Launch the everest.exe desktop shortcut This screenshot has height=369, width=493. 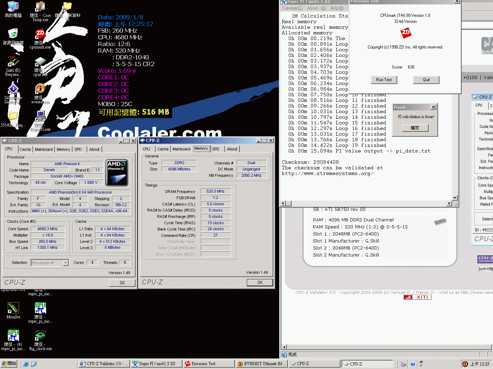click(40, 94)
